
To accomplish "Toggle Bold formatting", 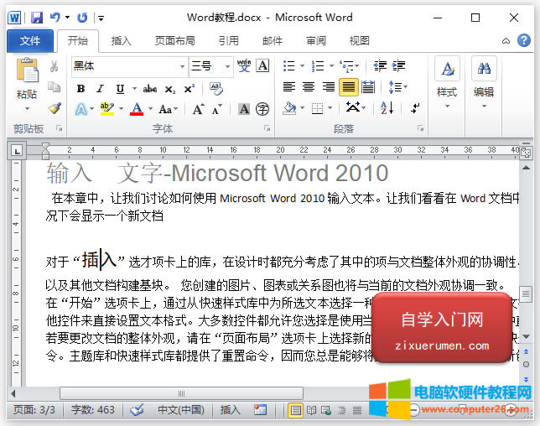I will [x=81, y=89].
